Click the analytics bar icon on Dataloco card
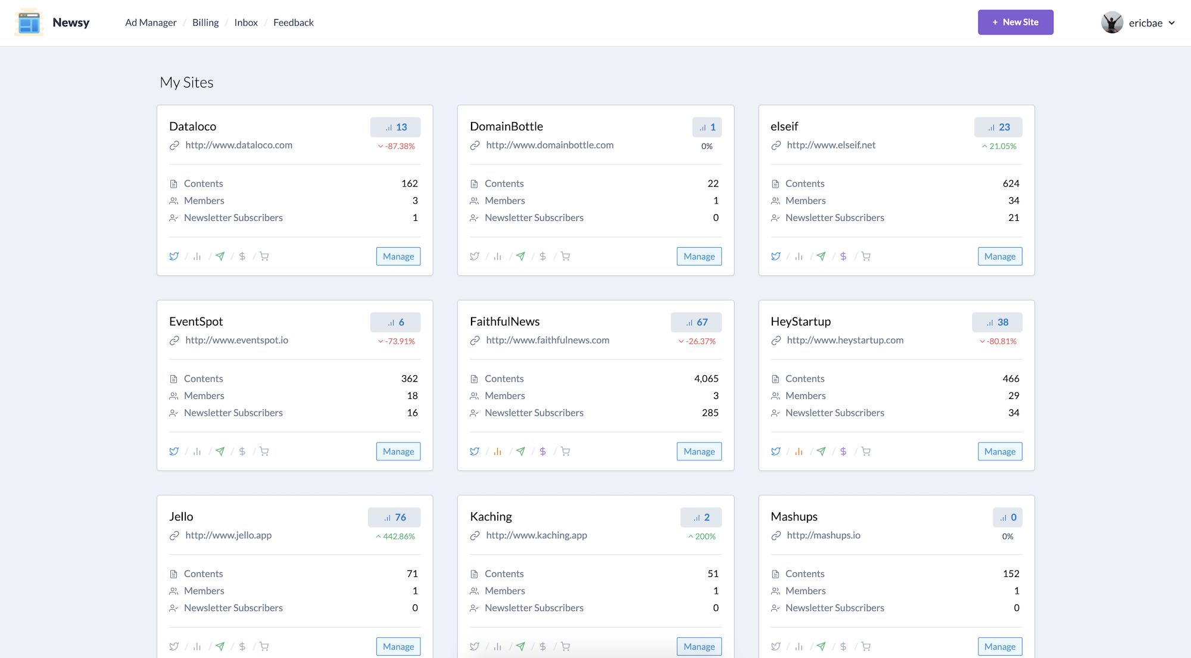 (197, 257)
